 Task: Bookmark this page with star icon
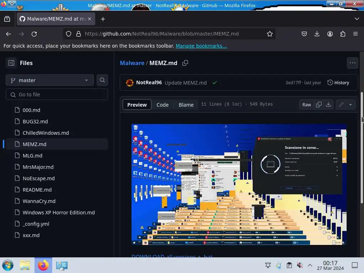269,34
